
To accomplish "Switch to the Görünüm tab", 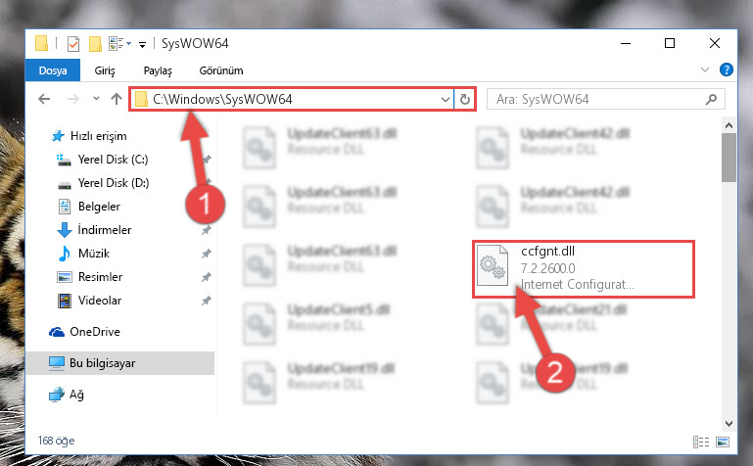I will (221, 70).
